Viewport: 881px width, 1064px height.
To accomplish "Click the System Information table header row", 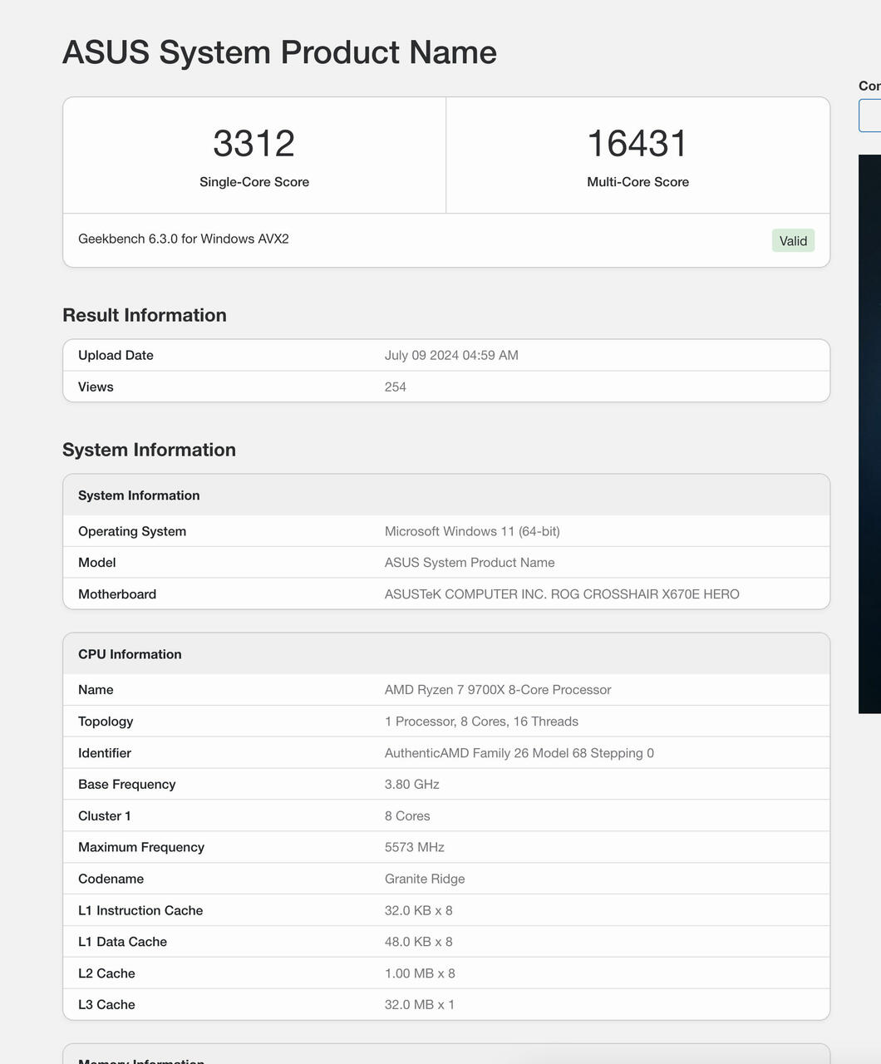I will click(x=446, y=495).
